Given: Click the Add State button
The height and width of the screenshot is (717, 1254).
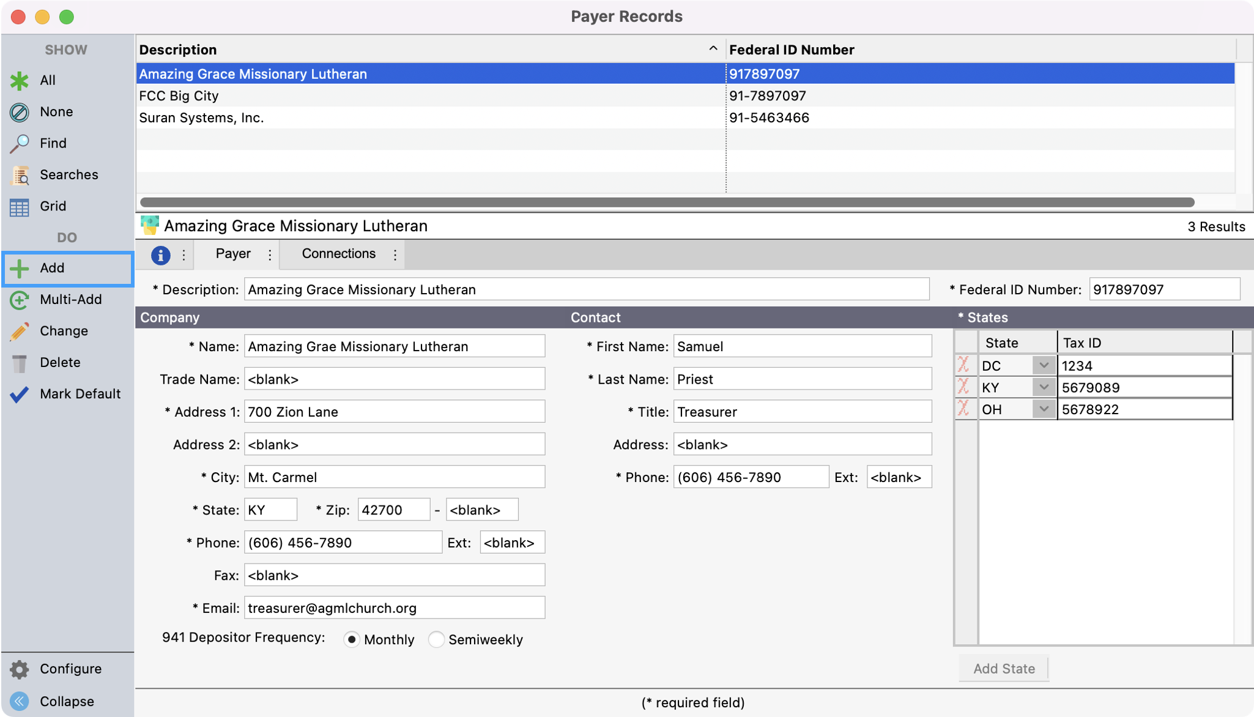Looking at the screenshot, I should pyautogui.click(x=1004, y=669).
